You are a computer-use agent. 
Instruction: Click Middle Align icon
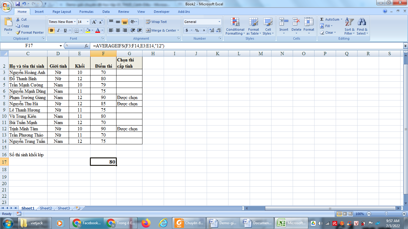[x=118, y=22]
